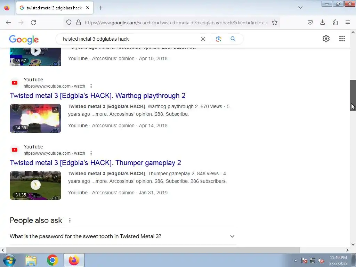
Task: Open the Google apps grid
Action: [342, 39]
